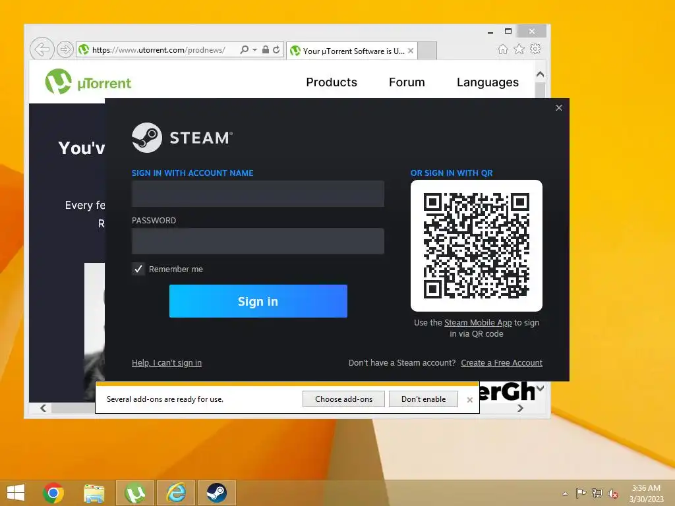
Task: Open the address bar dropdown arrow
Action: 255,50
